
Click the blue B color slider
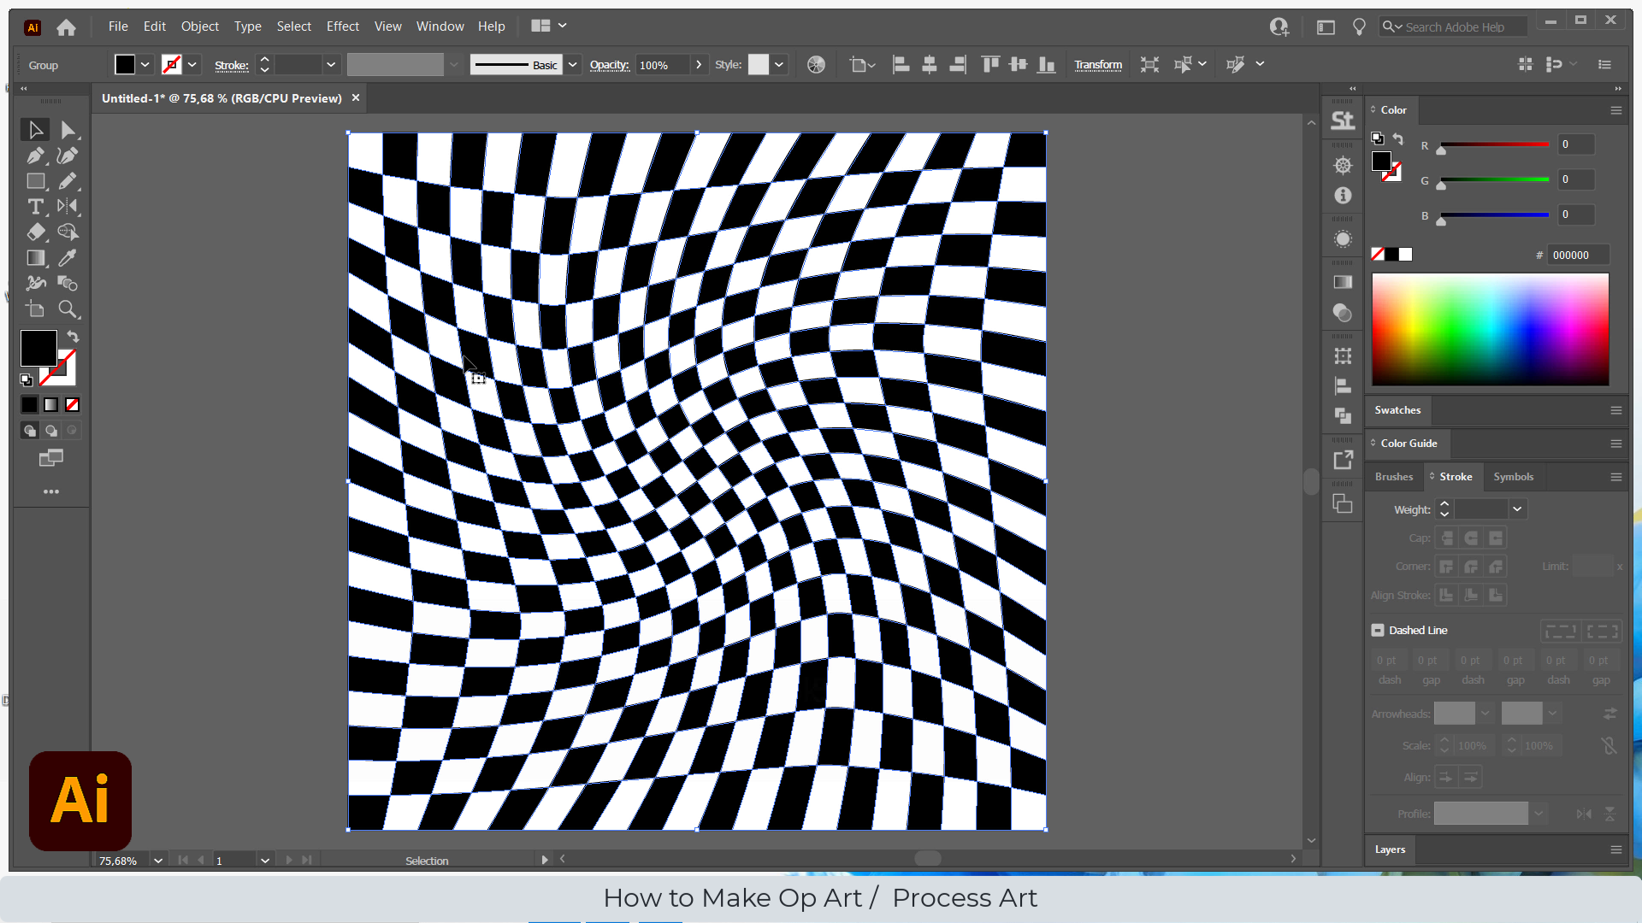[x=1495, y=215]
